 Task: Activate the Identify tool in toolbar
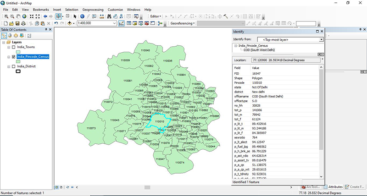pyautogui.click(x=82, y=16)
